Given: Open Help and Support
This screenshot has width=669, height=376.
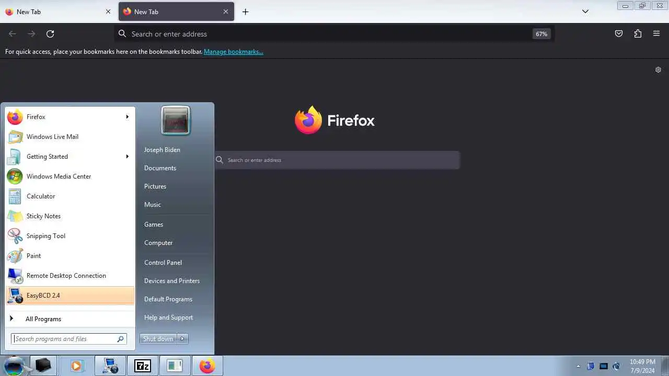Looking at the screenshot, I should tap(168, 318).
